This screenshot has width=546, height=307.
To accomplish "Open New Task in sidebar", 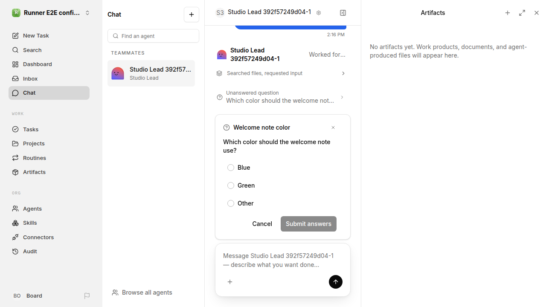I will (49, 36).
